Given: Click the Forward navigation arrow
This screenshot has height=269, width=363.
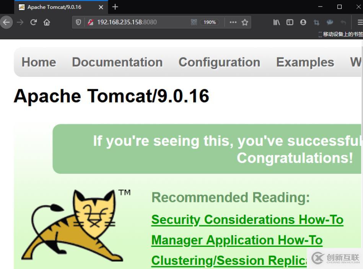Looking at the screenshot, I should (20, 22).
